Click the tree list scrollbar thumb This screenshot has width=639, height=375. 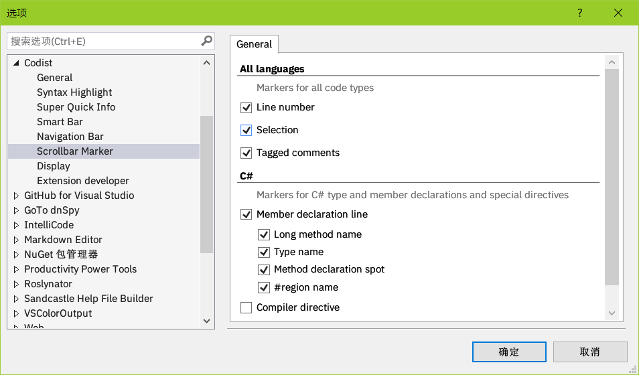(206, 184)
